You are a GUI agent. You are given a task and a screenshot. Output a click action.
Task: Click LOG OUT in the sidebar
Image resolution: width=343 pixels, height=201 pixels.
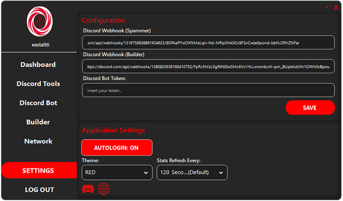click(x=39, y=189)
